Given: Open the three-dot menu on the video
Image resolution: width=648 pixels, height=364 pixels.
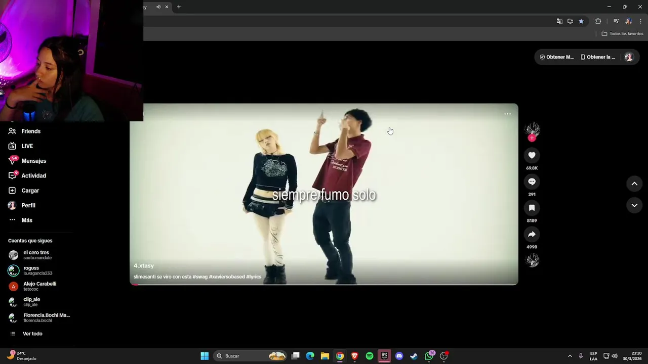Looking at the screenshot, I should click(x=507, y=114).
